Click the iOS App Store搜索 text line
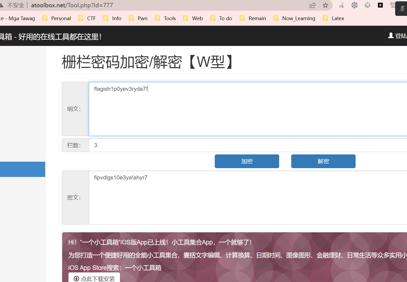407x282 pixels. [x=115, y=268]
